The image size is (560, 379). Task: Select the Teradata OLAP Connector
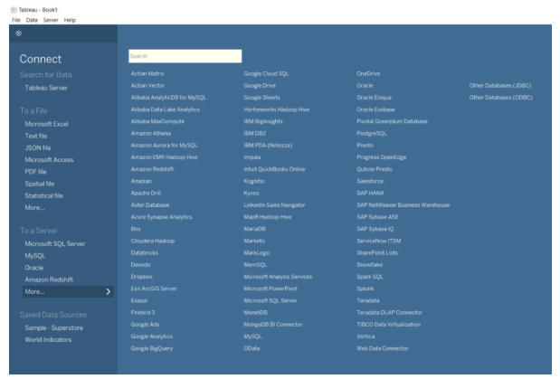point(389,313)
